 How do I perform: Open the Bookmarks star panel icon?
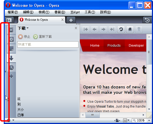coord(11,30)
